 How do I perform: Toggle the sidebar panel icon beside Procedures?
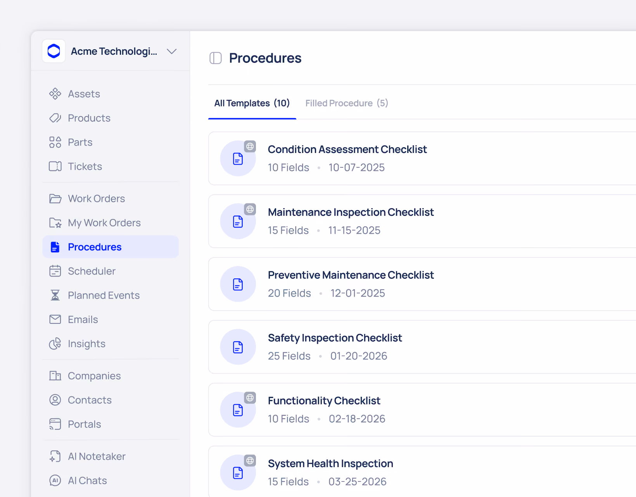pos(216,58)
